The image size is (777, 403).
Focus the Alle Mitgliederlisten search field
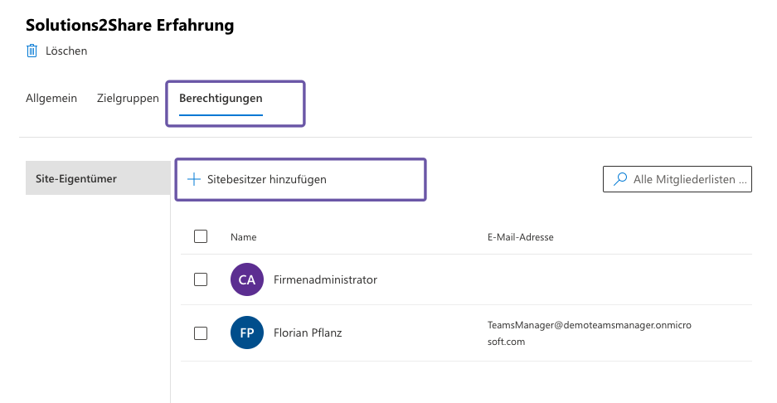tap(677, 179)
